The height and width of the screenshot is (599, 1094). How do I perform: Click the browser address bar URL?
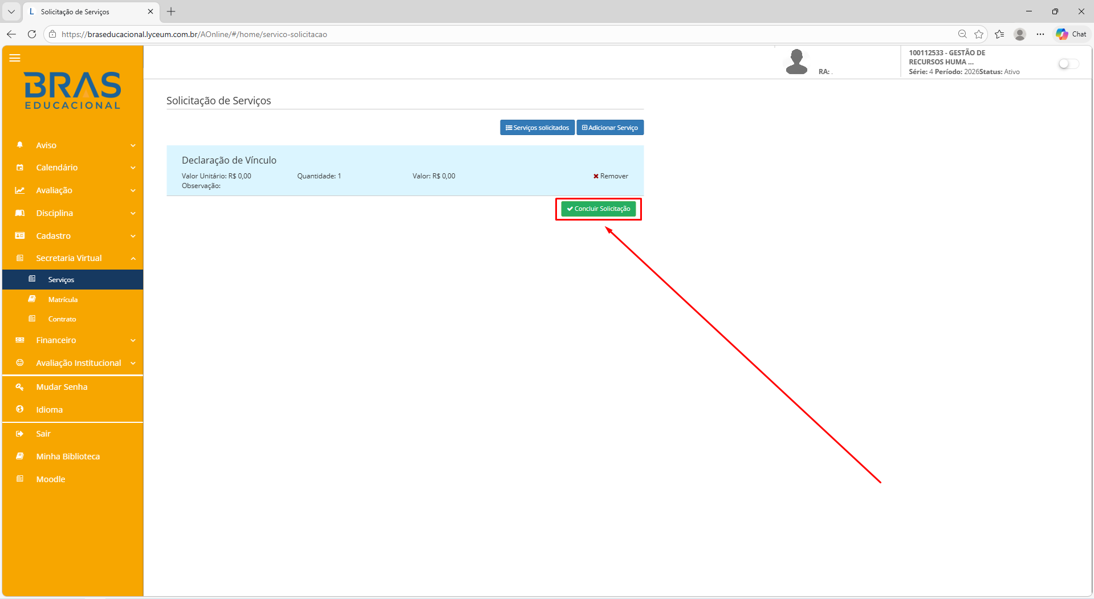pos(194,34)
